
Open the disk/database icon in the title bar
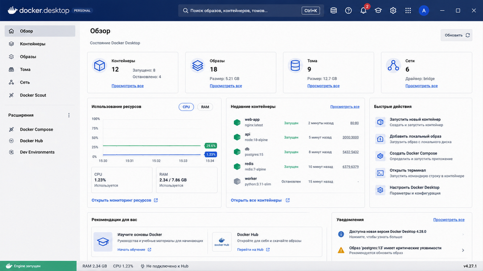click(x=333, y=11)
